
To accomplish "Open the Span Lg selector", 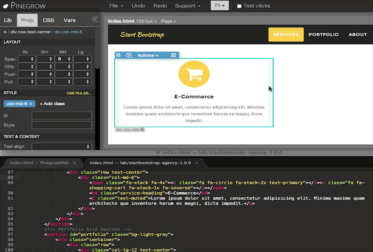I will [x=83, y=59].
